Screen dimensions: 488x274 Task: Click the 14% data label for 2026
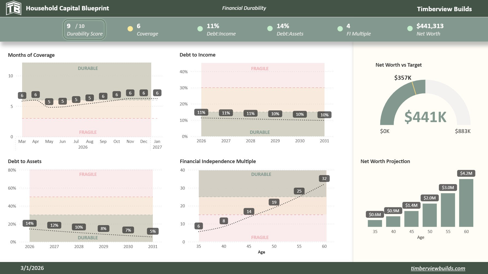(29, 223)
